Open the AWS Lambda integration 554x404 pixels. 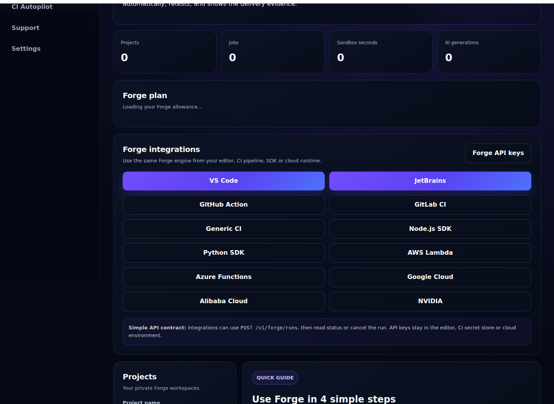[x=430, y=253]
